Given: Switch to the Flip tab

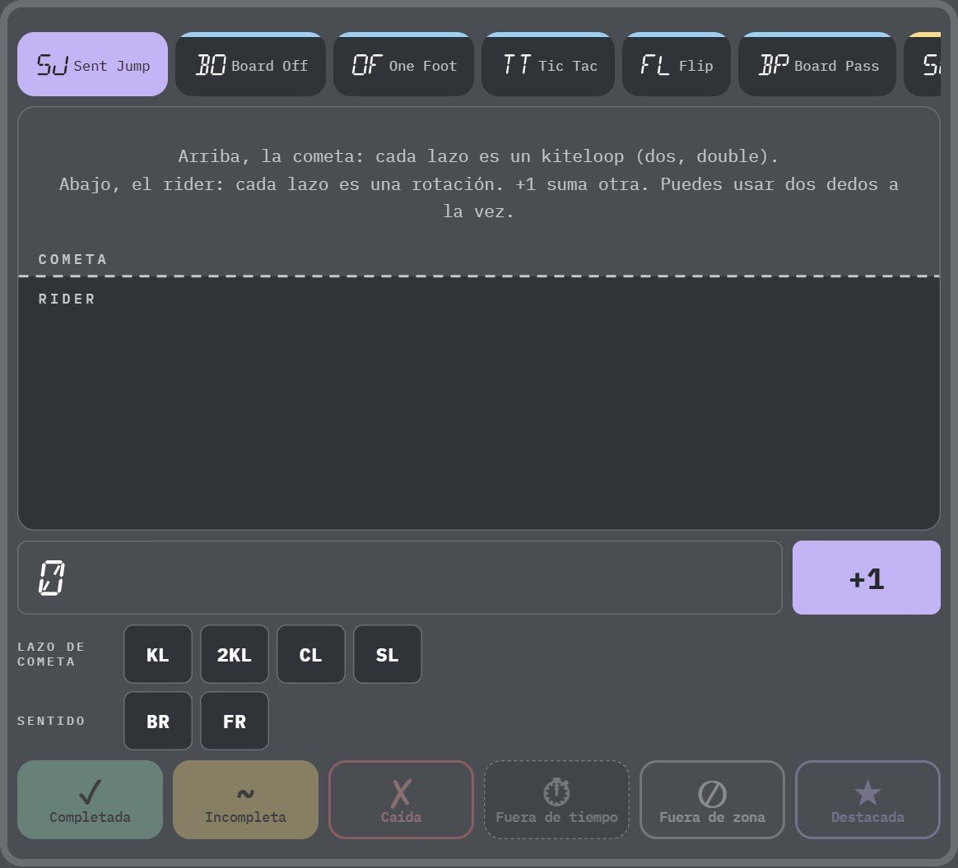Looking at the screenshot, I should (677, 64).
